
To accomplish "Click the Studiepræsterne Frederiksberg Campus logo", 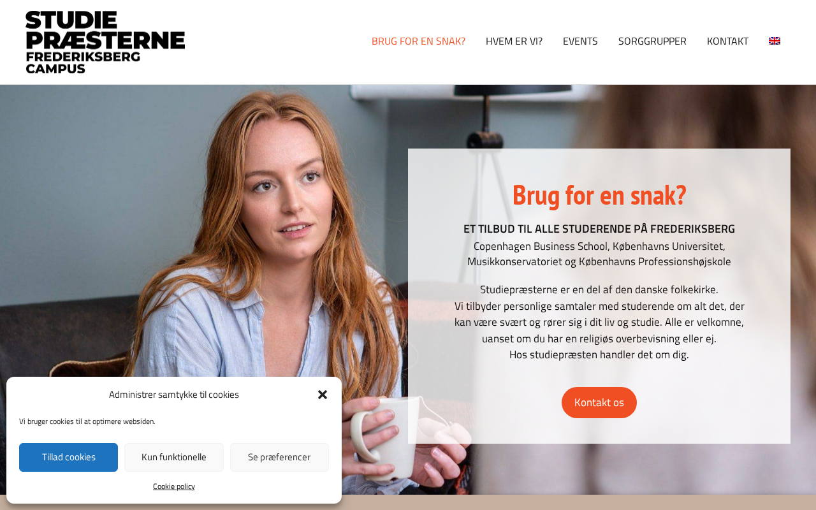I will tap(105, 42).
